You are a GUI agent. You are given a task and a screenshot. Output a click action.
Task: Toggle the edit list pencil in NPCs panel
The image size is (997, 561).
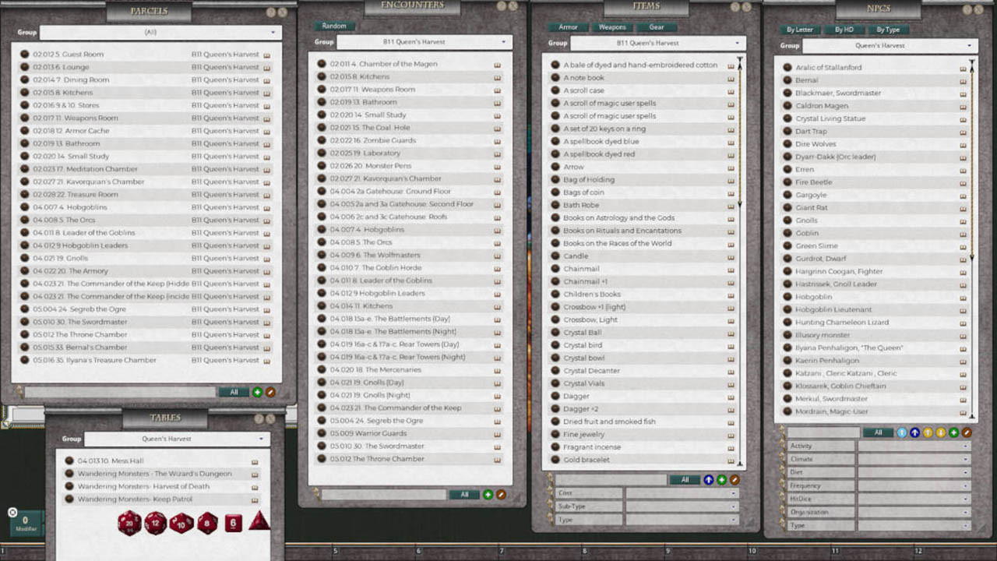[967, 432]
